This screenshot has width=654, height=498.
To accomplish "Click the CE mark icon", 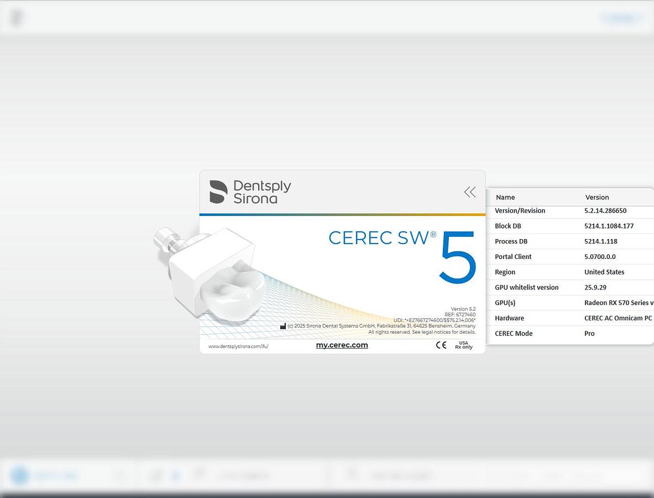I will [x=441, y=345].
